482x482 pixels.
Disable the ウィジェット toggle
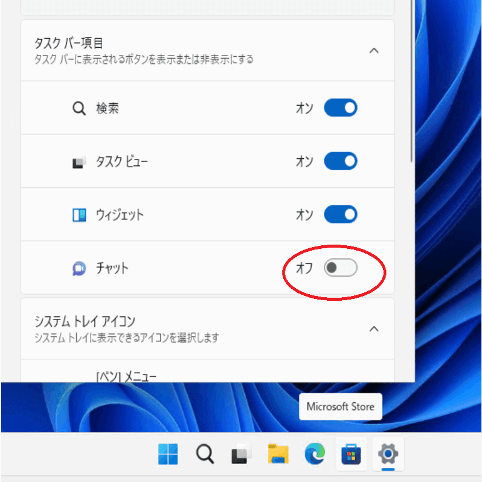click(x=341, y=214)
